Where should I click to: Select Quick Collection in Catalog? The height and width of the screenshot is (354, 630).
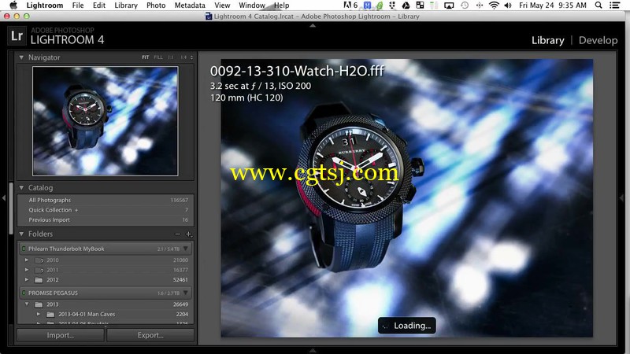tap(106, 210)
